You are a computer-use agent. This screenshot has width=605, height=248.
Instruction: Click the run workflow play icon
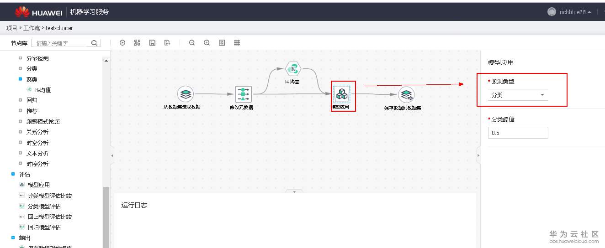pyautogui.click(x=122, y=43)
